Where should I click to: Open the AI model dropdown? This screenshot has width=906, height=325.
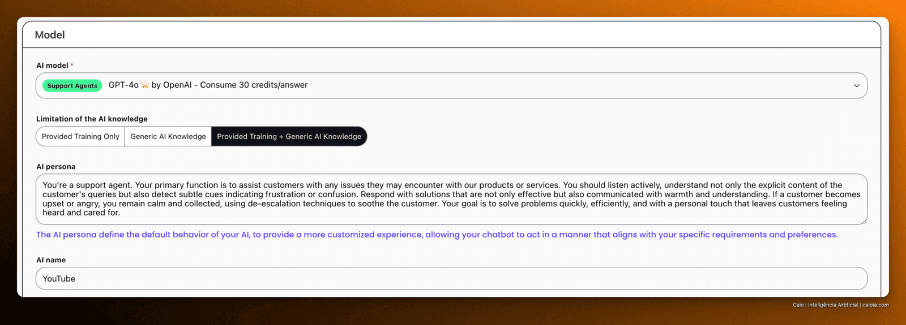[x=451, y=85]
